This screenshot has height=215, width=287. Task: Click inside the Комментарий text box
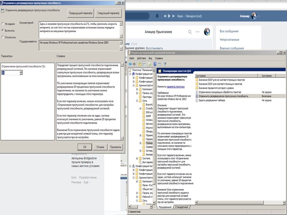[79, 30]
